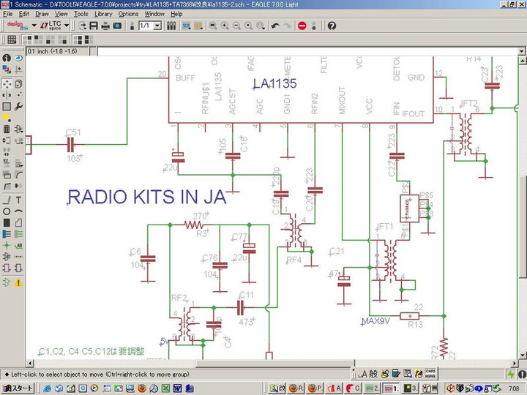
Task: Click the Undo arrow icon
Action: [x=274, y=26]
